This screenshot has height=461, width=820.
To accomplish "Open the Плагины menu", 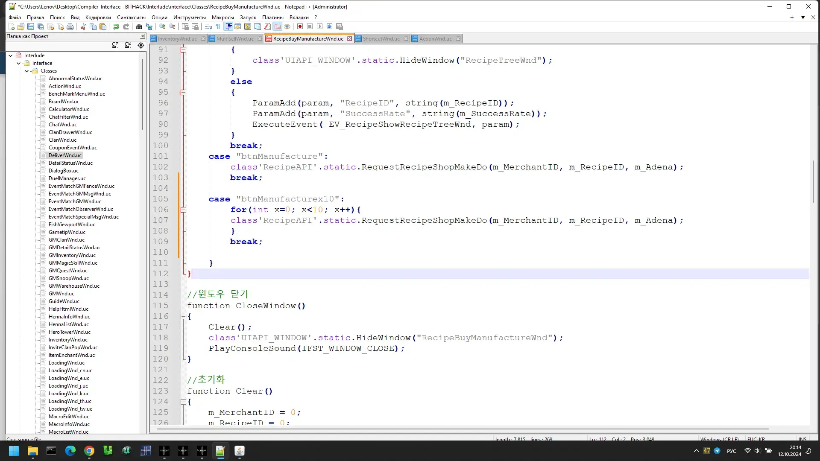I will (272, 18).
